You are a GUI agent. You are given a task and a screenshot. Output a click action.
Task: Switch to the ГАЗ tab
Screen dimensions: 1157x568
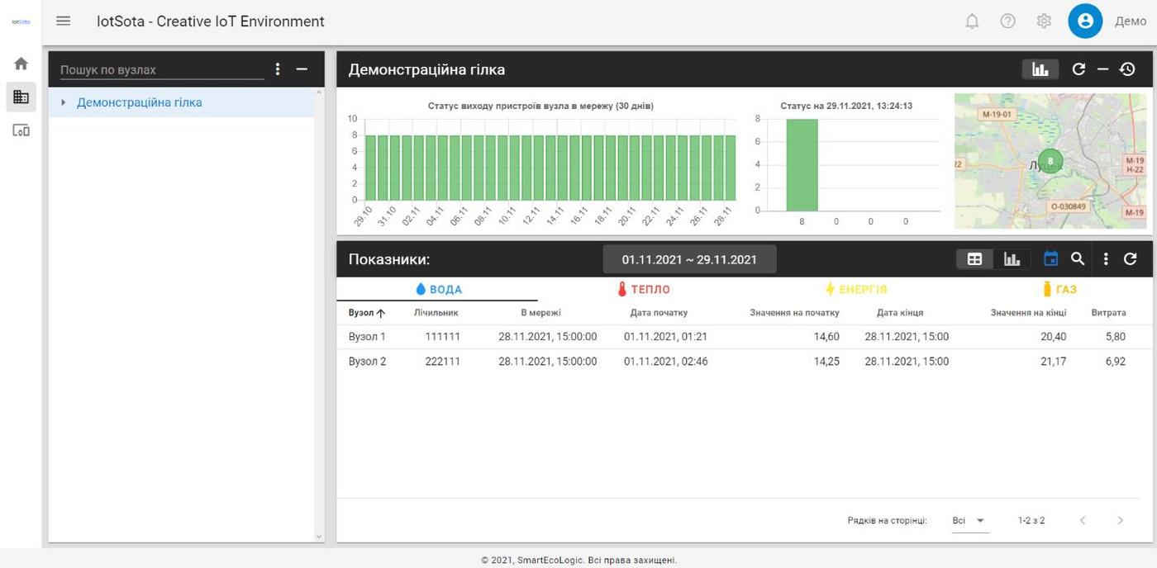click(x=1059, y=290)
